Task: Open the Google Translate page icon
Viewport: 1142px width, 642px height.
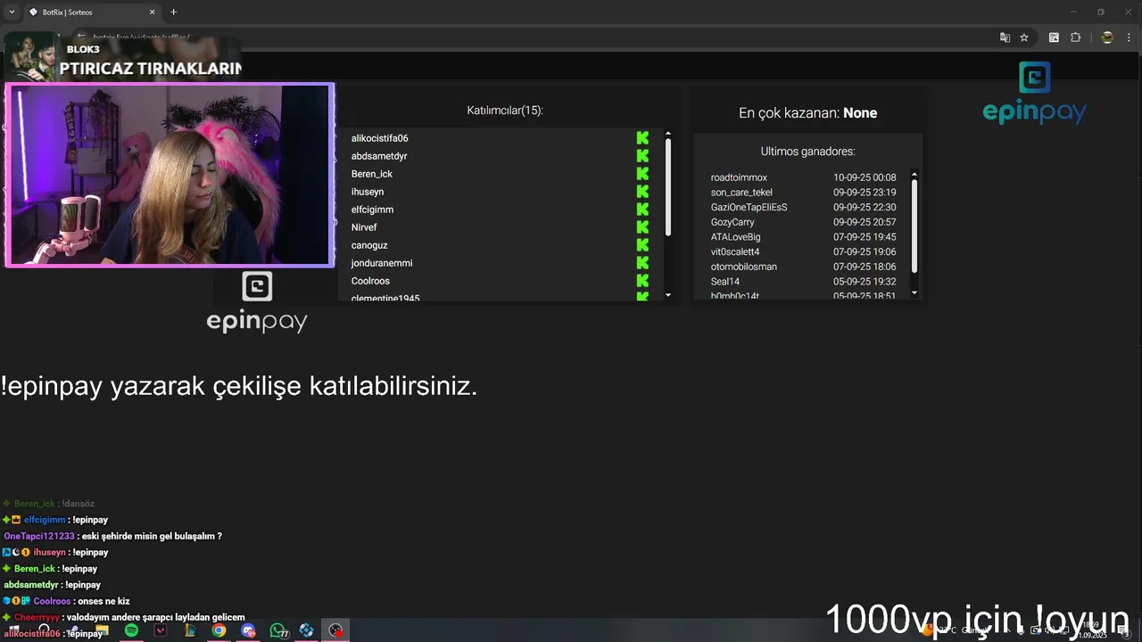Action: click(1005, 37)
